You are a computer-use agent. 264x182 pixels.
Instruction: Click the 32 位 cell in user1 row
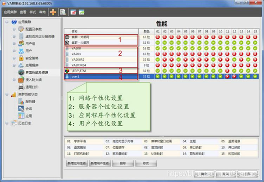pyautogui.click(x=146, y=77)
